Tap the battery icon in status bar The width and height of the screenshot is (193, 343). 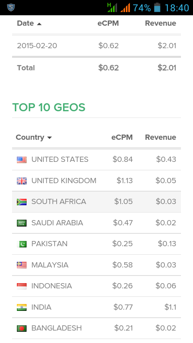157,8
